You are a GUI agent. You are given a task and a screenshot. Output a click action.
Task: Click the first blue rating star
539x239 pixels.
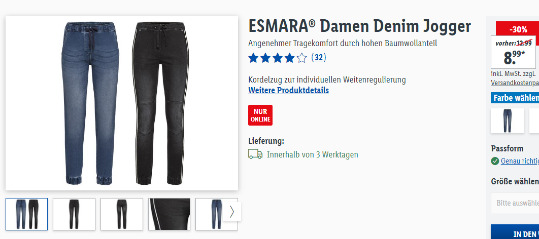[x=253, y=58]
